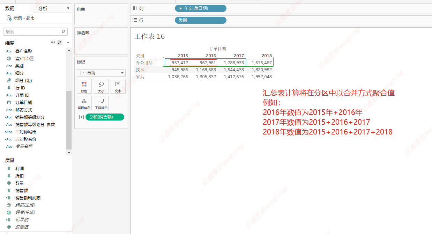Select the 度量值 measure
The width and height of the screenshot is (432, 234).
[22, 227]
